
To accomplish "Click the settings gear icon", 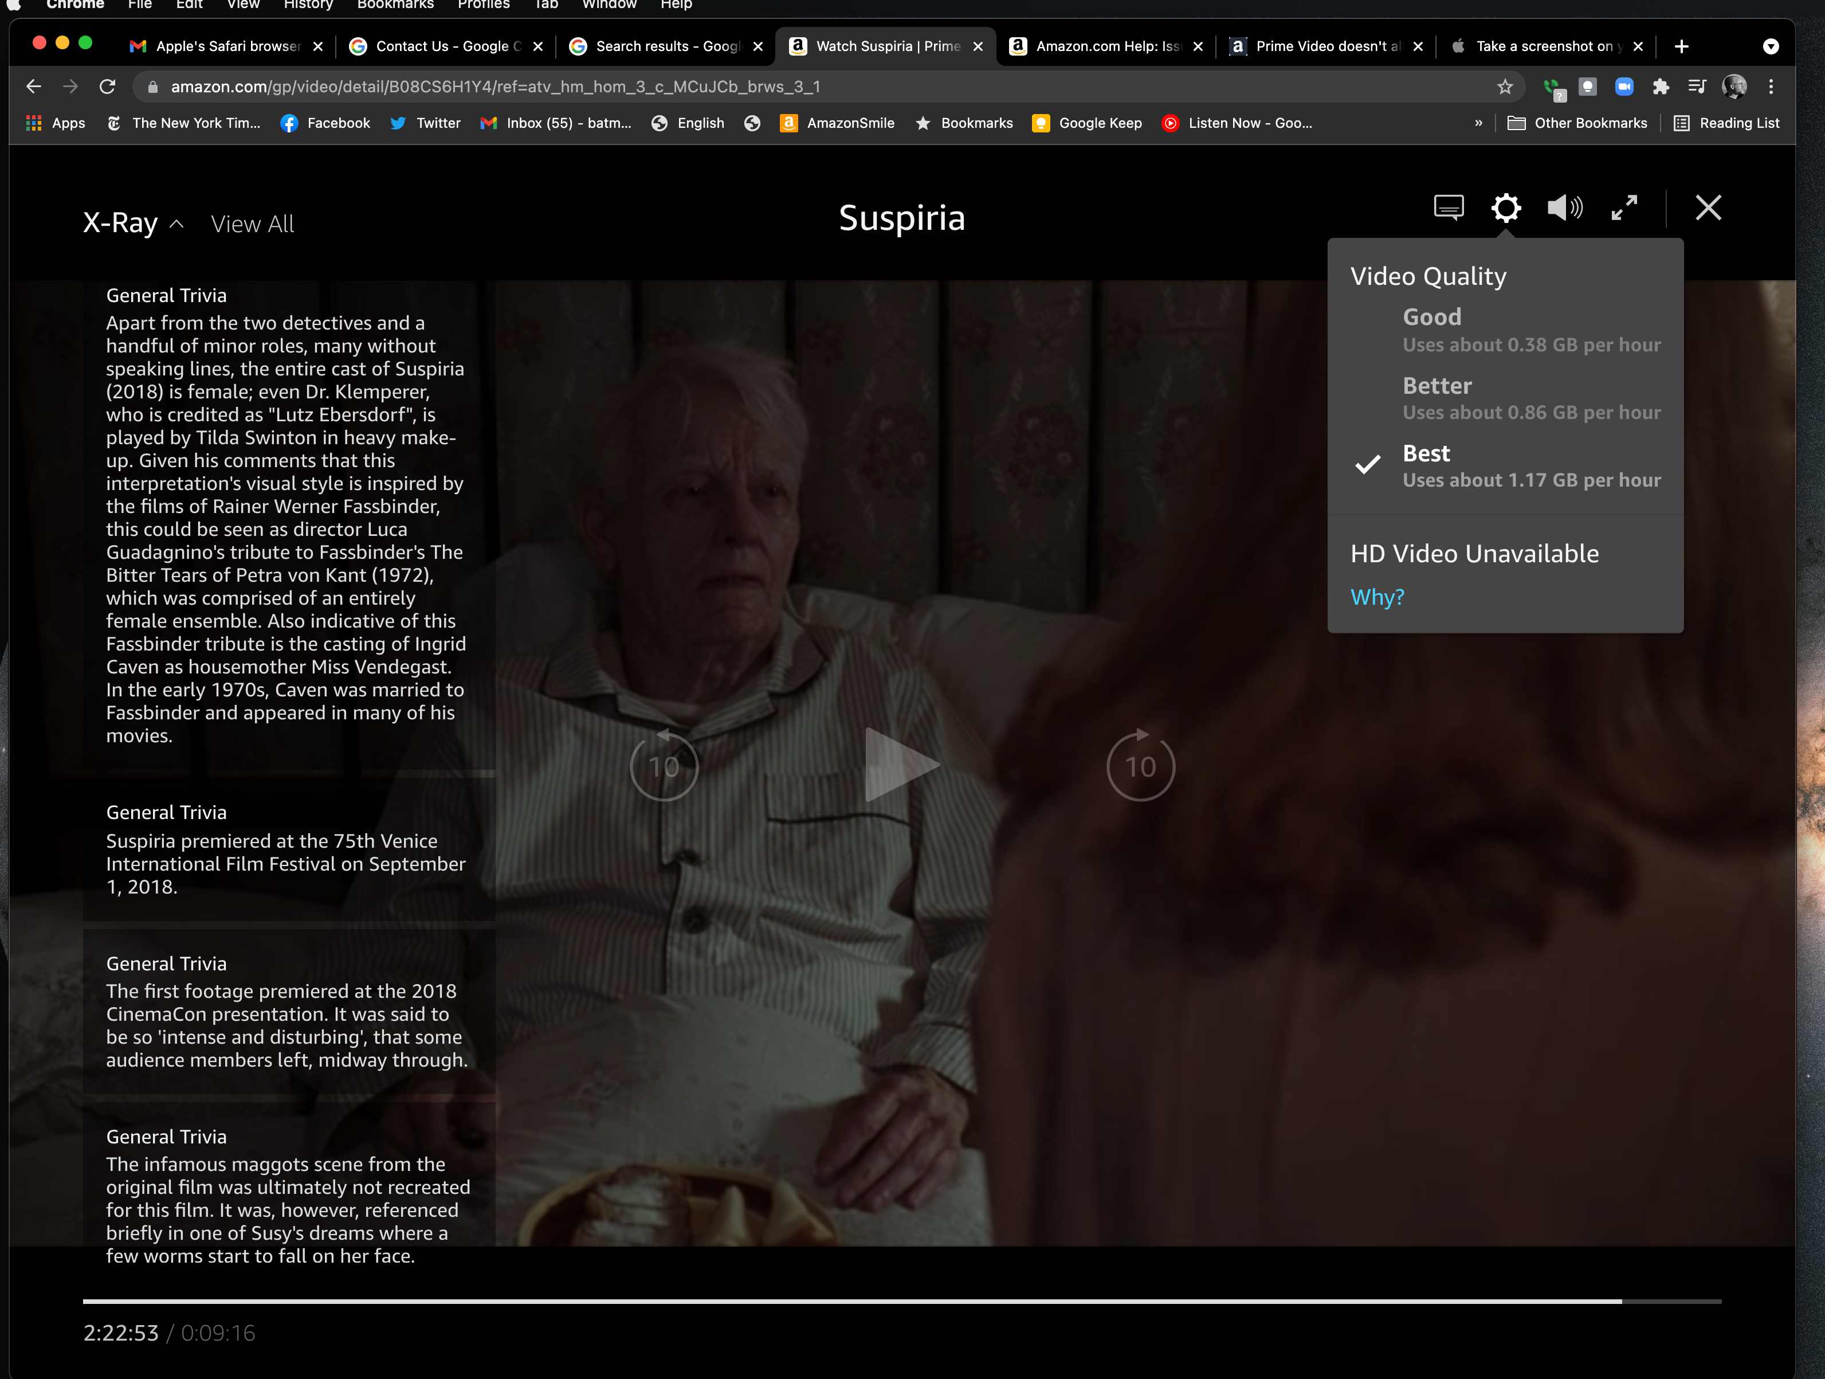I will (1506, 207).
